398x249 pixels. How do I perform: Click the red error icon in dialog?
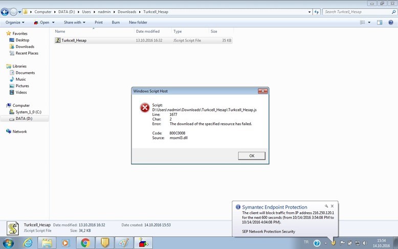pyautogui.click(x=145, y=108)
